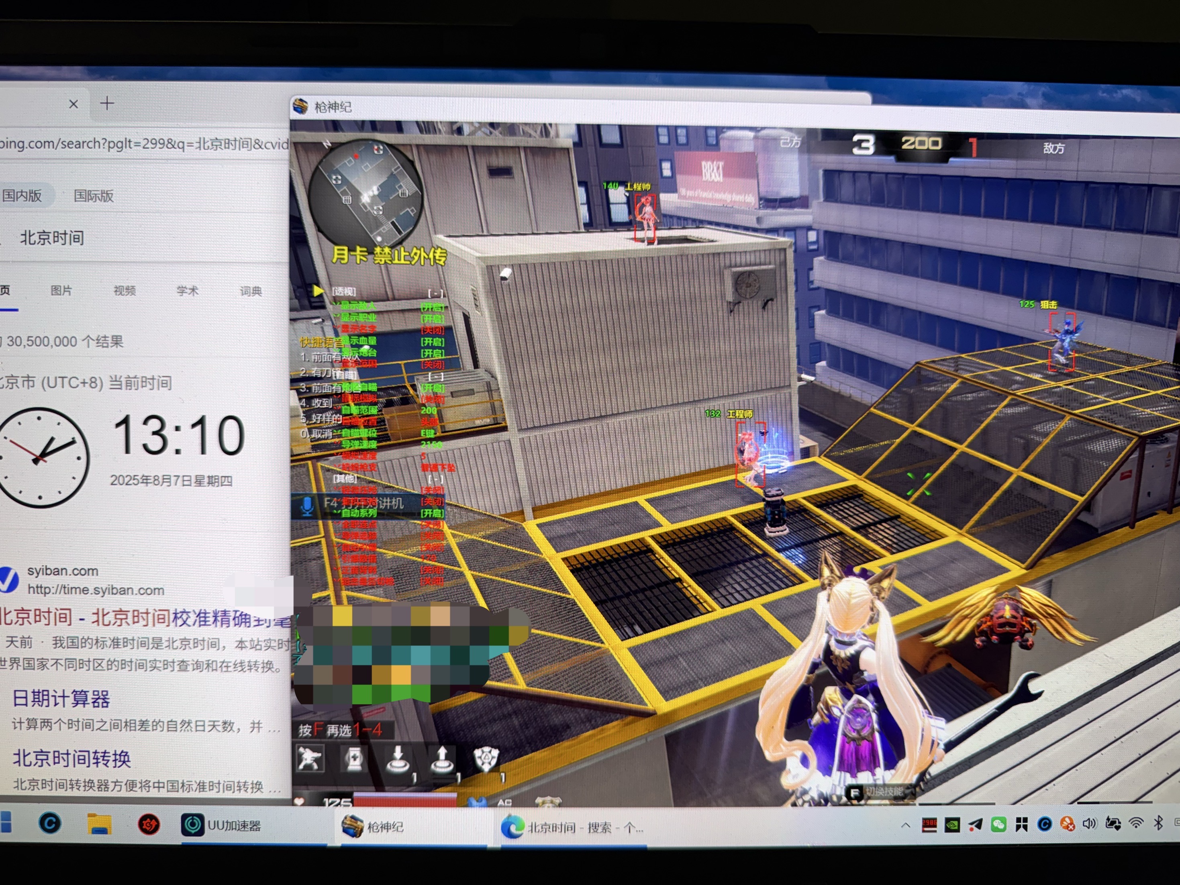Collapse the [其他] section with [-]

click(435, 479)
